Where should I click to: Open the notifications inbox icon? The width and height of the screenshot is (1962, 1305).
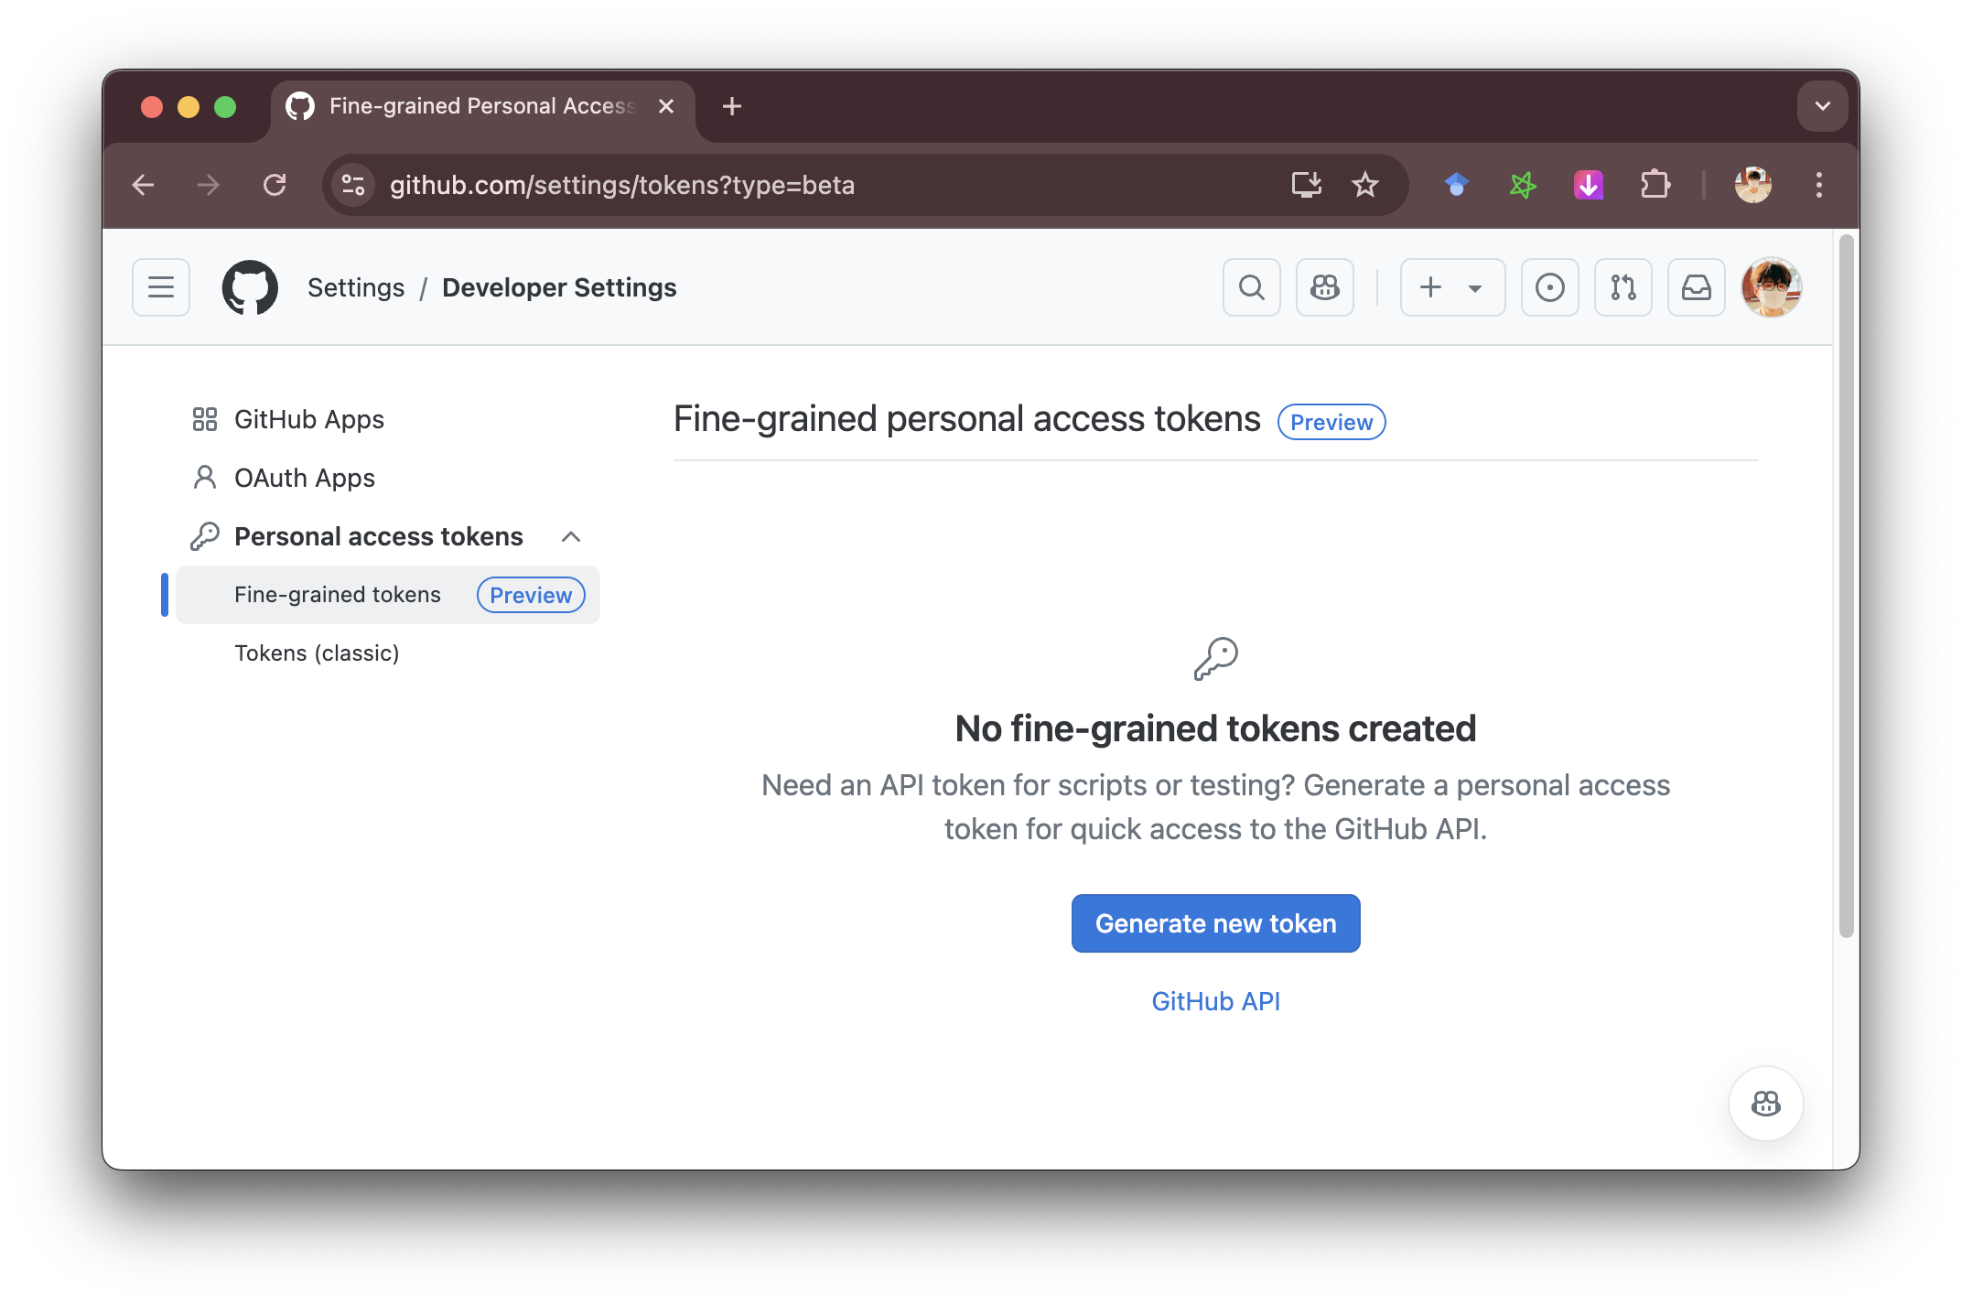pos(1696,287)
